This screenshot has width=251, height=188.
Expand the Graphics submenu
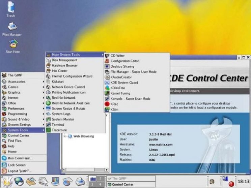tap(23, 92)
